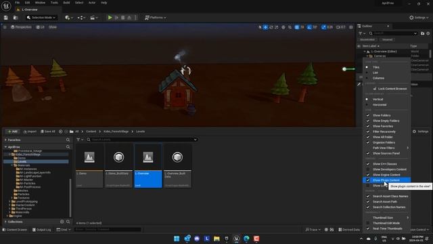Image resolution: width=433 pixels, height=244 pixels.
Task: Open the Platforms dropdown
Action: click(156, 18)
